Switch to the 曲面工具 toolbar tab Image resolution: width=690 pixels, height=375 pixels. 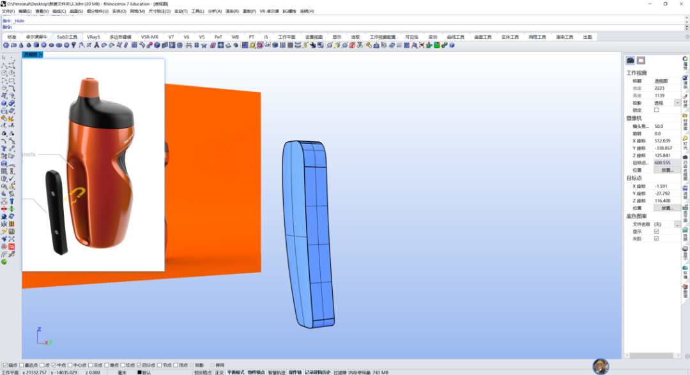(483, 37)
